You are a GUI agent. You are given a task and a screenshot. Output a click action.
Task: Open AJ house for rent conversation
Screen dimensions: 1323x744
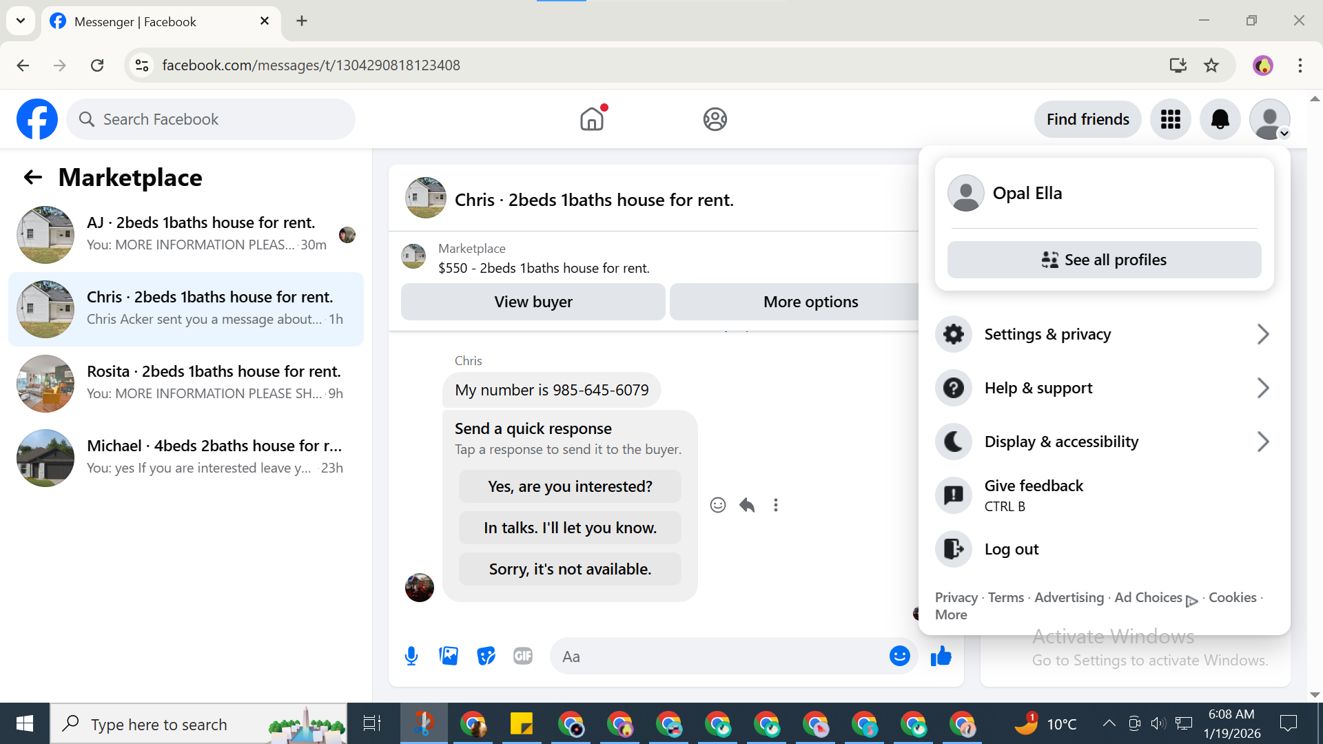pyautogui.click(x=186, y=234)
